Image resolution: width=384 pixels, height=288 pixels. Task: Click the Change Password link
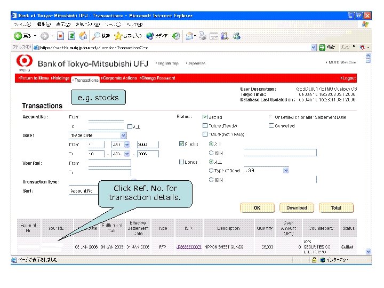pos(157,78)
